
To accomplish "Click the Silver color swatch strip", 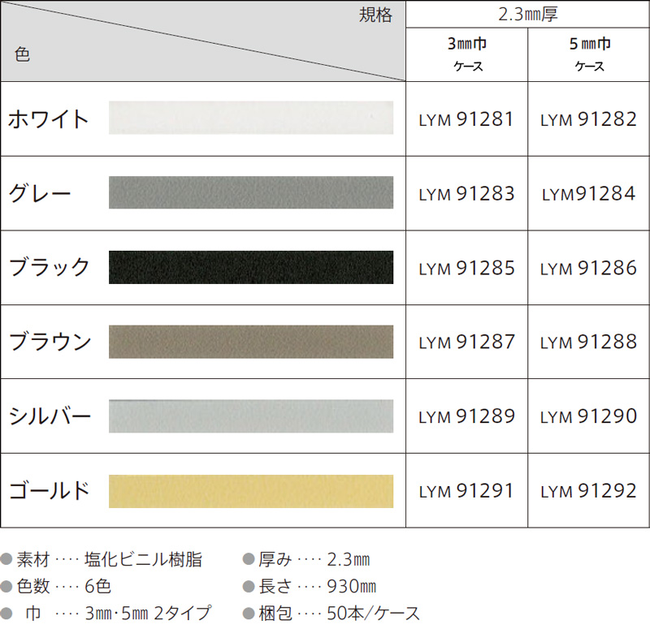I will tap(251, 416).
